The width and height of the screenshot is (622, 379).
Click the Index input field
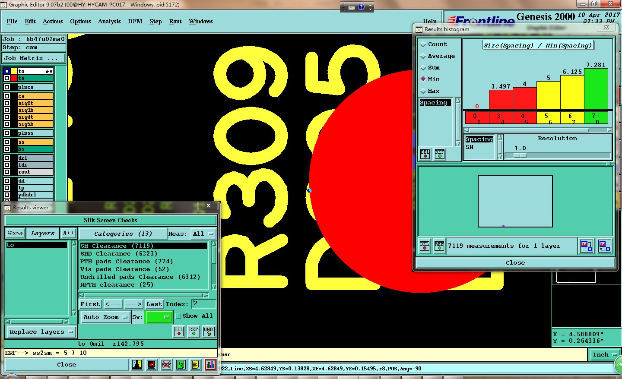[x=203, y=304]
